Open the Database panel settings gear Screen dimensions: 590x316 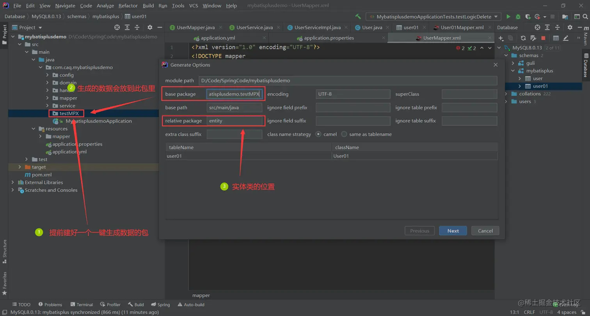coord(570,27)
